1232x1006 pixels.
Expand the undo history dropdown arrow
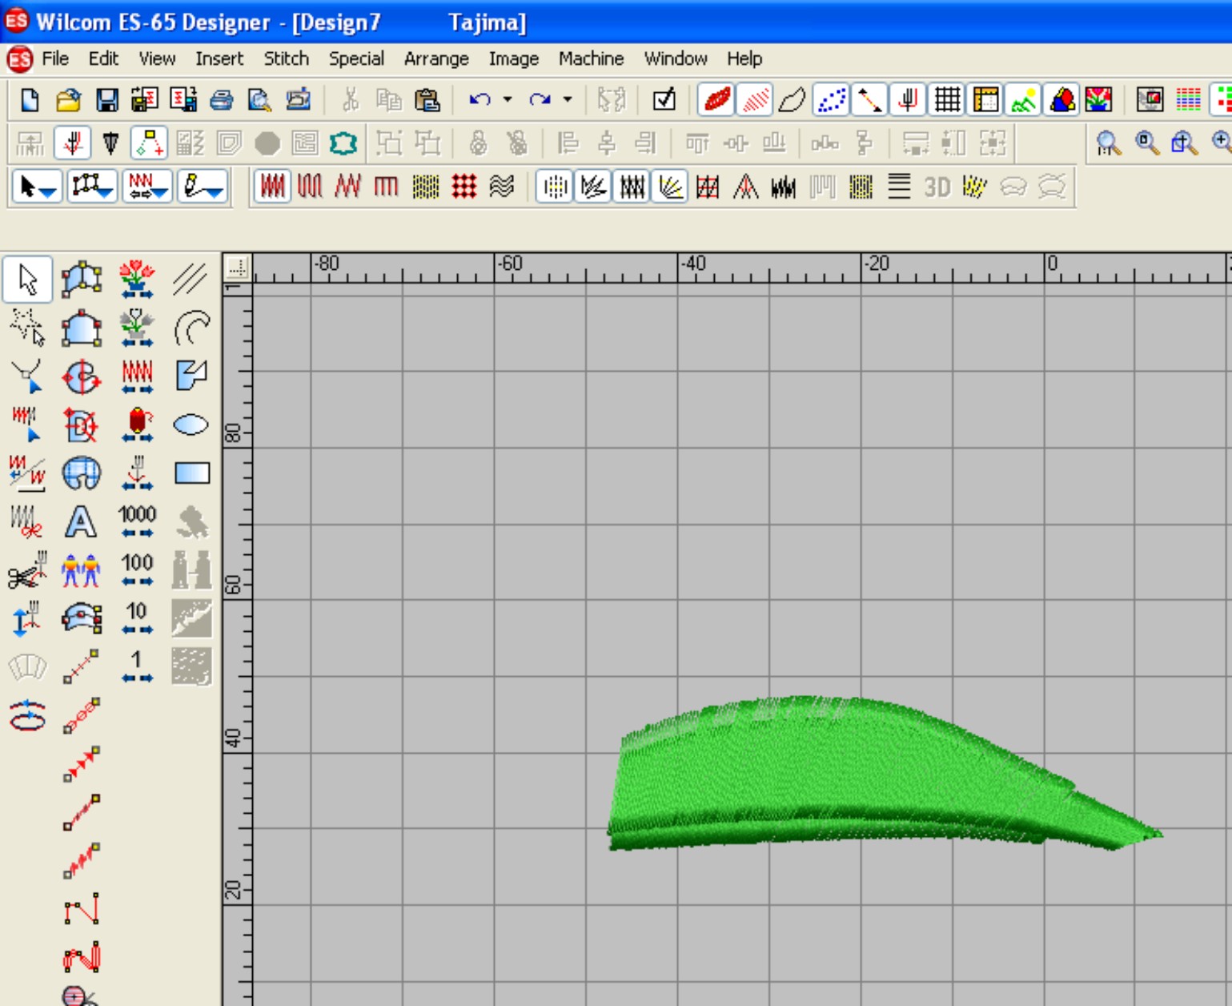tap(508, 100)
